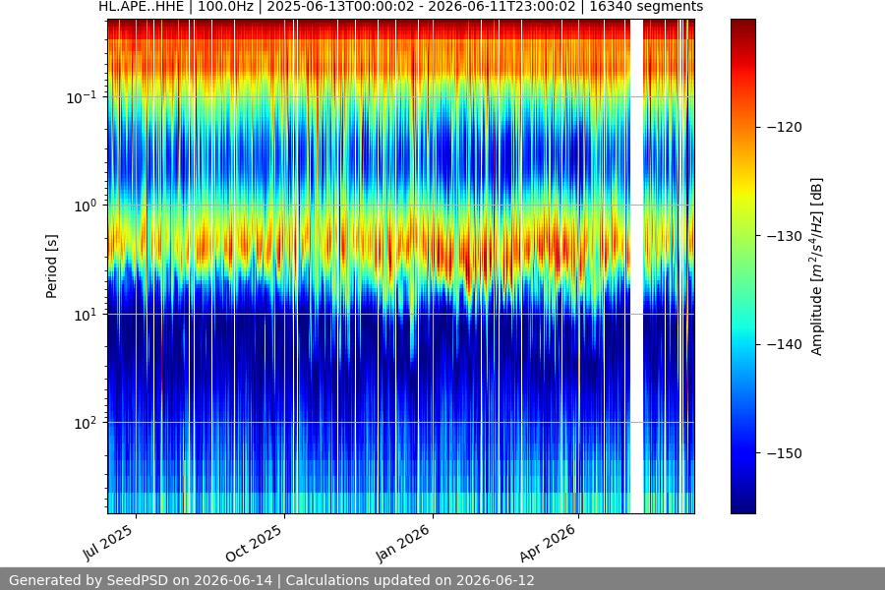Click the 'Generated by SeedPSD on 2026-06-14' footer text
Screen dimensions: 885x590
pyautogui.click(x=141, y=580)
